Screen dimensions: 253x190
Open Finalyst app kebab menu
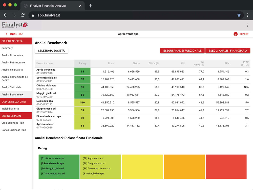click(247, 25)
